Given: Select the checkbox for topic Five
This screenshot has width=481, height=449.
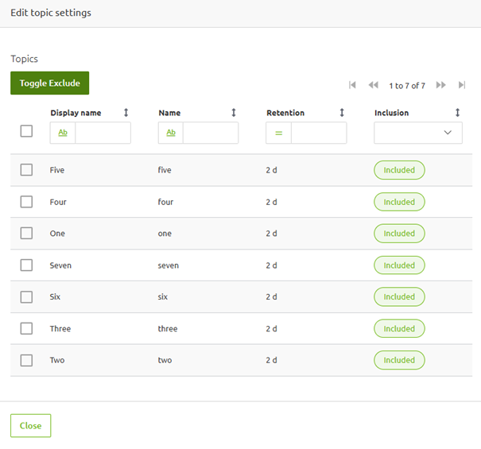Looking at the screenshot, I should [26, 170].
